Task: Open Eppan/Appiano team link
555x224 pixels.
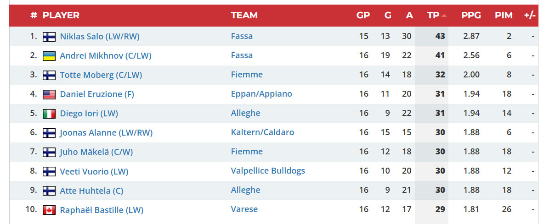Action: (x=261, y=94)
